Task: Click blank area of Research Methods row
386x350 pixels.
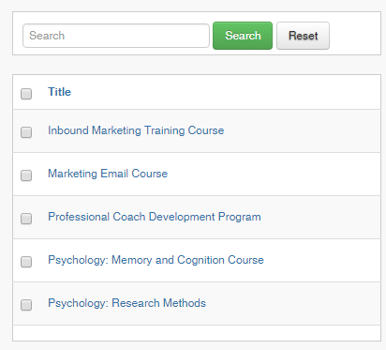Action: pyautogui.click(x=292, y=303)
